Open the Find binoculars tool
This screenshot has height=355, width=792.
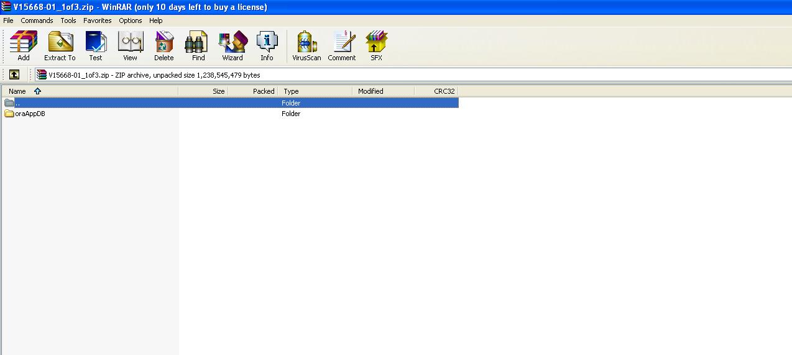pos(198,46)
